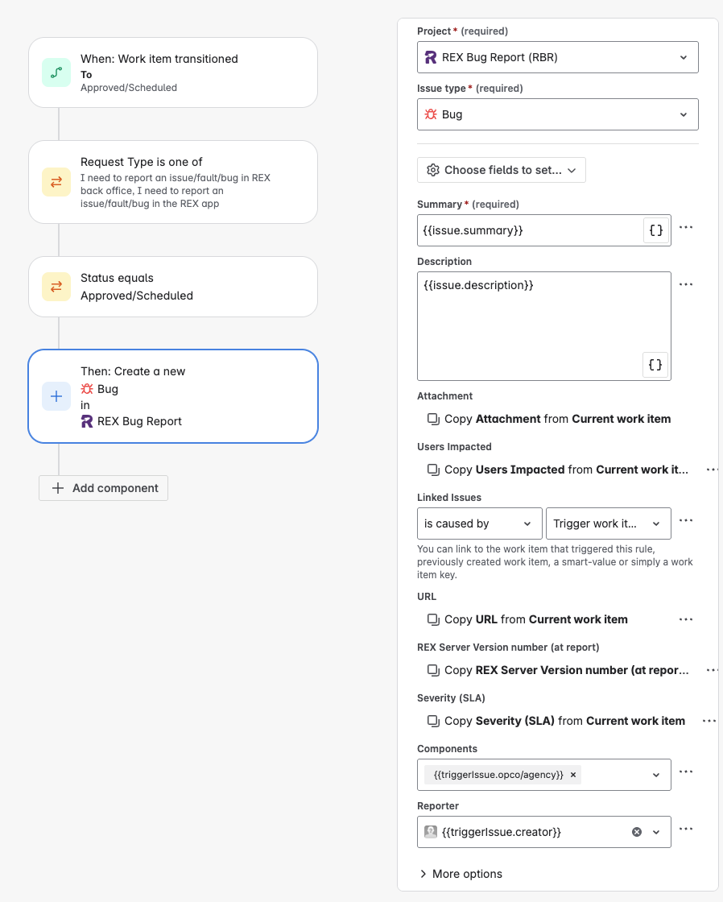The height and width of the screenshot is (902, 723).
Task: Expand More options section
Action: click(461, 874)
